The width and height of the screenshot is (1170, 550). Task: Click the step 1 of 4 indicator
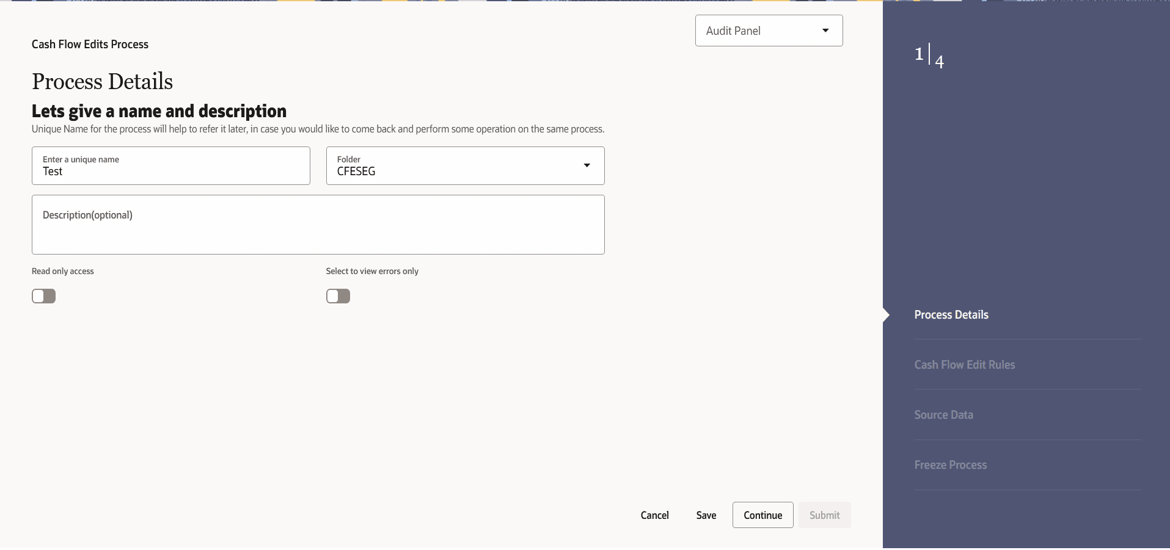pyautogui.click(x=929, y=56)
